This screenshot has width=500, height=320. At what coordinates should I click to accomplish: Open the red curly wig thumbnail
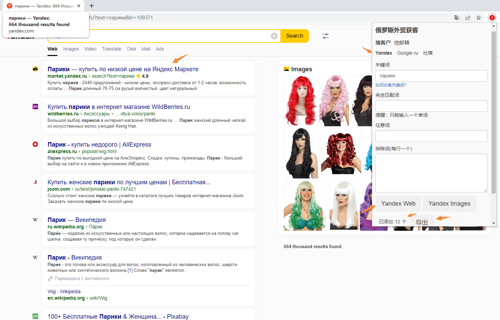[x=301, y=101]
